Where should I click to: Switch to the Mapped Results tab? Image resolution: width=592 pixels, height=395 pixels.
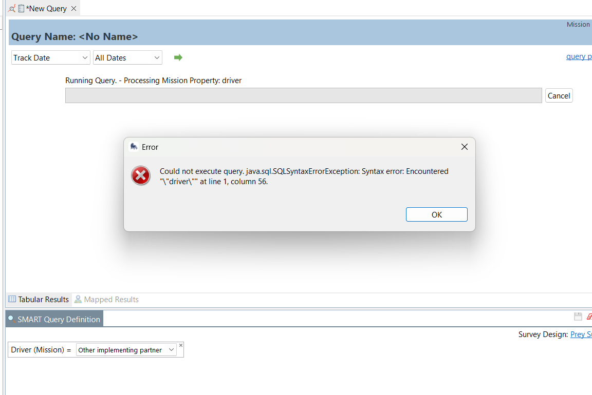106,299
